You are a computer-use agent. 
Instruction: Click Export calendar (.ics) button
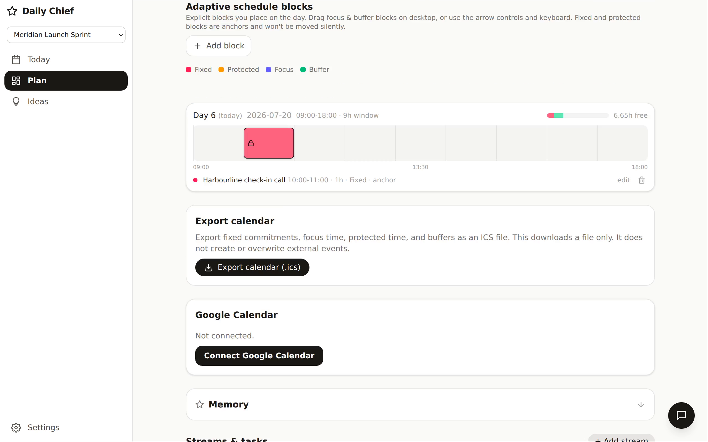(252, 267)
